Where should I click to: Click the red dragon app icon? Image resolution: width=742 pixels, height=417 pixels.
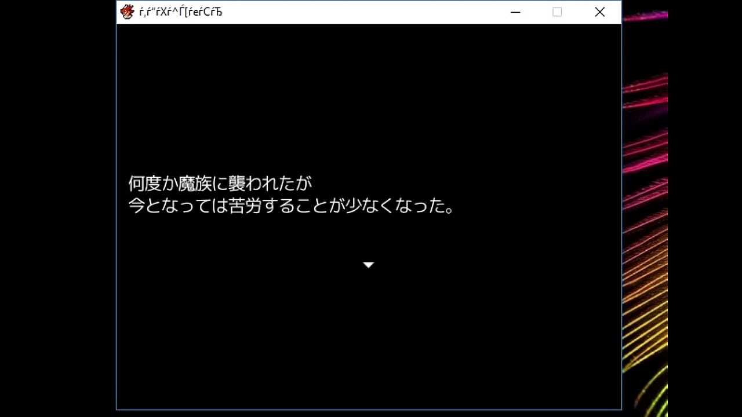[x=127, y=12]
